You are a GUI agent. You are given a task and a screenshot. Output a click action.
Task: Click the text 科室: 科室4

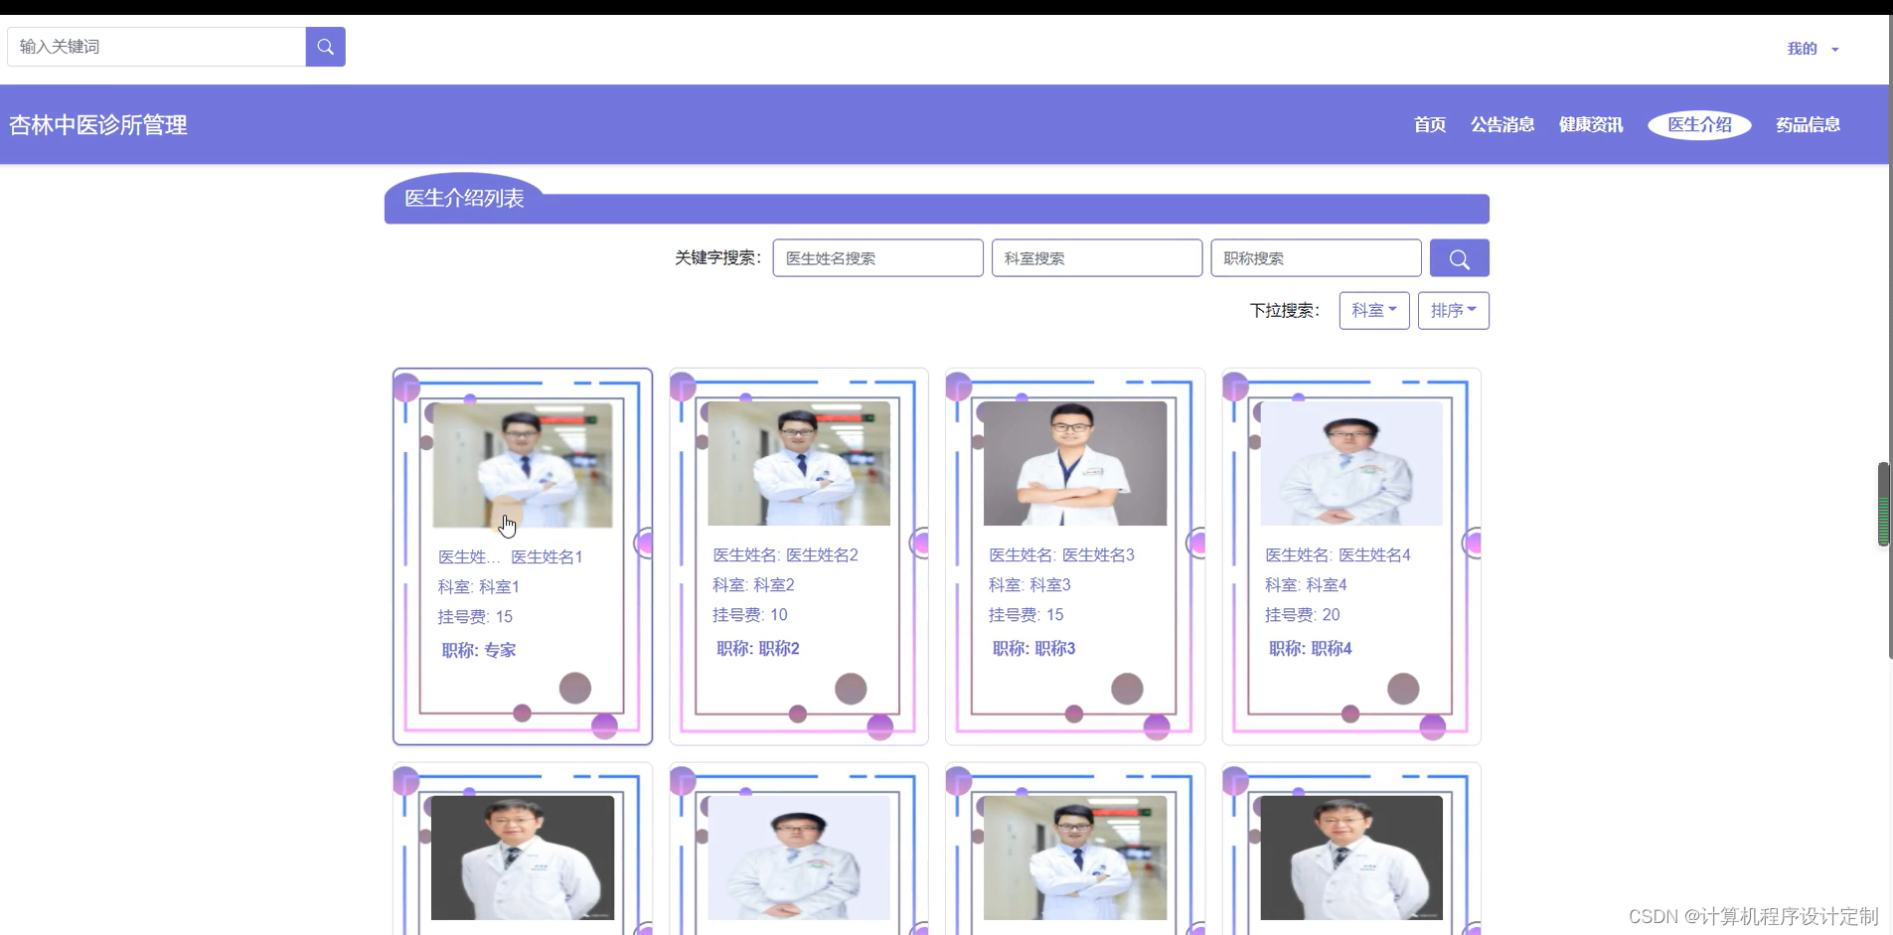1306,585
